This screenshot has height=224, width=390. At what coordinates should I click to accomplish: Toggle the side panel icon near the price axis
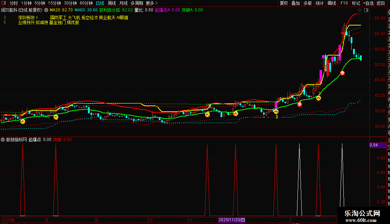(x=365, y=10)
